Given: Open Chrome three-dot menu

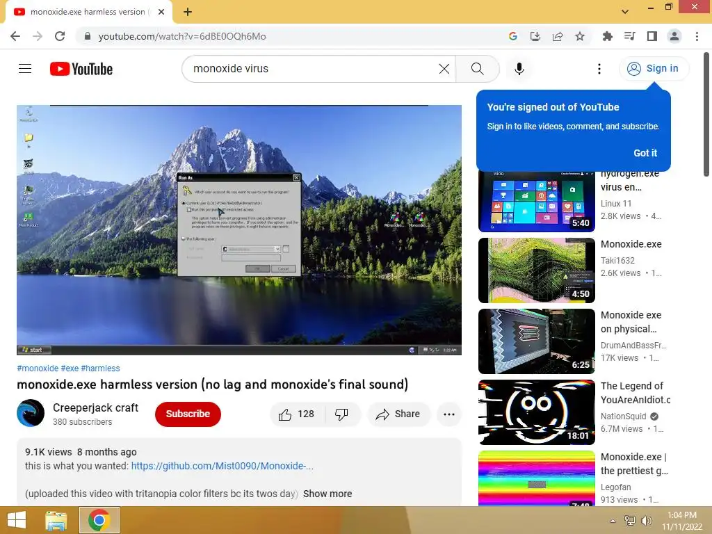Looking at the screenshot, I should point(697,36).
